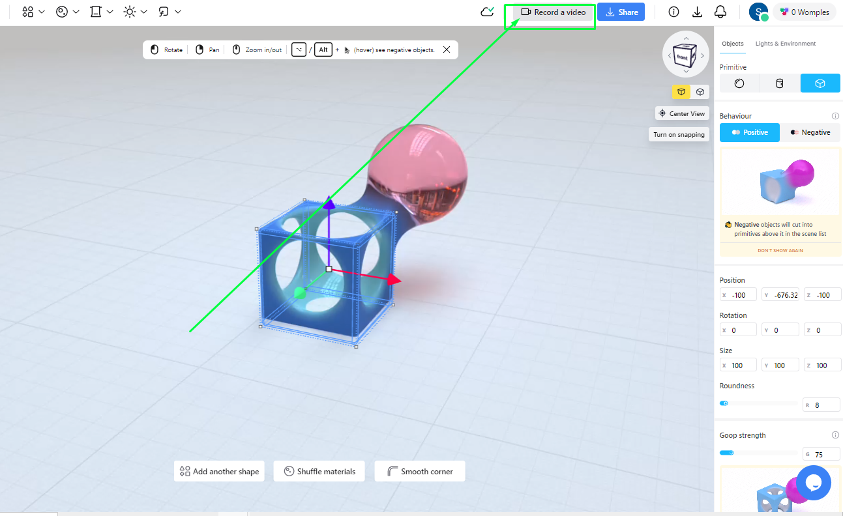The width and height of the screenshot is (843, 516).
Task: Select the cube primitive icon
Action: [x=820, y=83]
